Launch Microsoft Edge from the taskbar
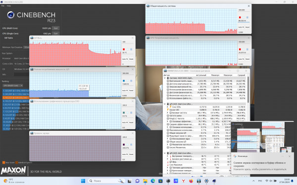Screen dimensions: 297x185 point(153,181)
